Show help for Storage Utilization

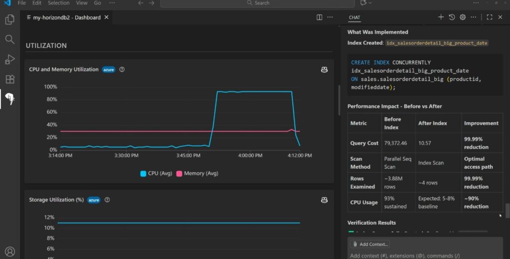[108, 200]
